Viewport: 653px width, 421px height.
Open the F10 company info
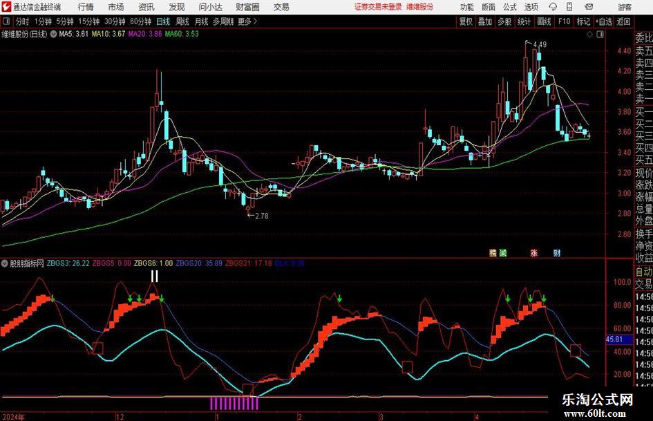[x=564, y=21]
